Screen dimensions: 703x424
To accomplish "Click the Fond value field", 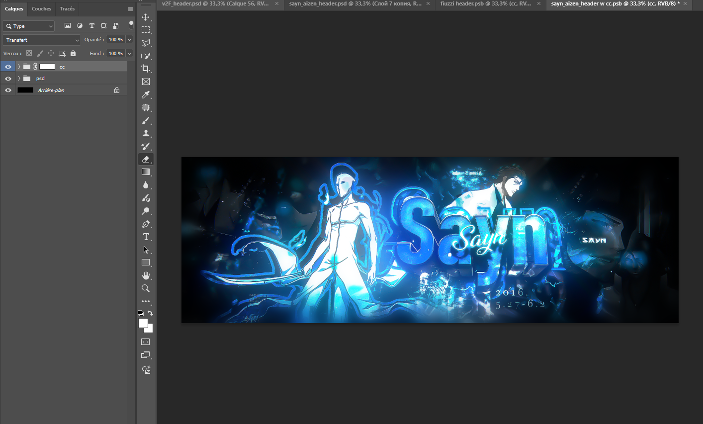I will click(x=116, y=53).
